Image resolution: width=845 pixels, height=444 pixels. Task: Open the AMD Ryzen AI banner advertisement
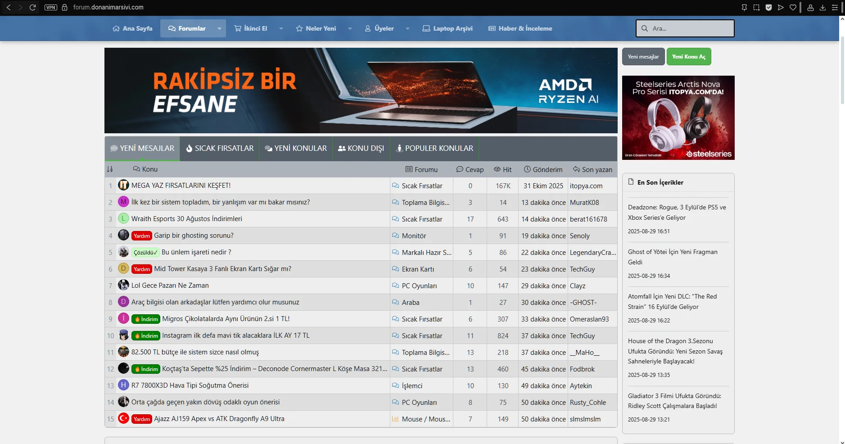(x=361, y=91)
